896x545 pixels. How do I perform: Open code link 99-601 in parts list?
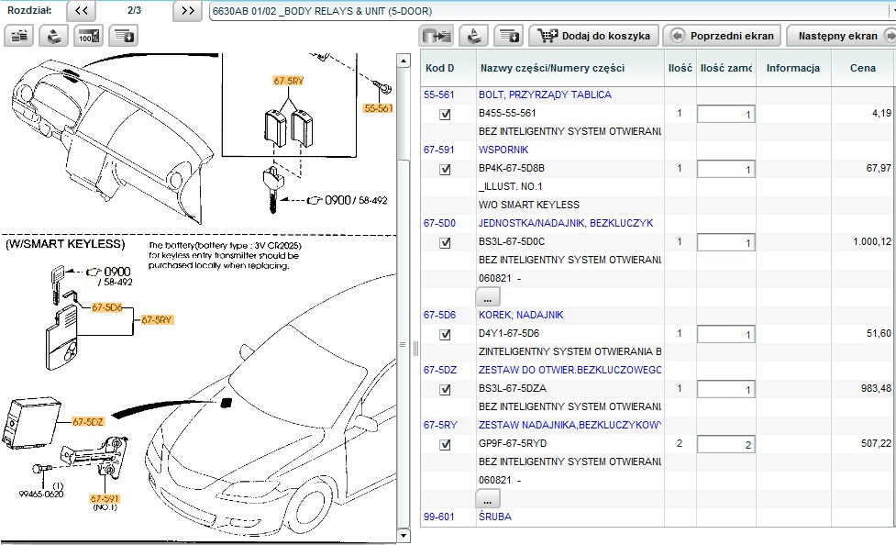point(439,517)
